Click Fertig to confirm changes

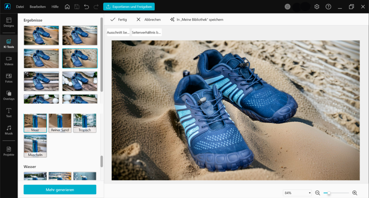tap(119, 19)
